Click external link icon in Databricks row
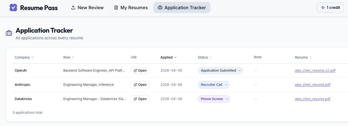The width and height of the screenshot is (348, 126). coord(135,99)
